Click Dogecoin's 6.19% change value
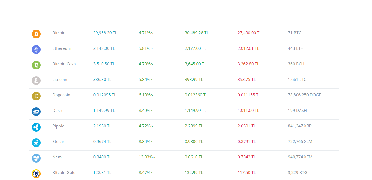Viewport: 372px width, 180px height. (x=146, y=95)
